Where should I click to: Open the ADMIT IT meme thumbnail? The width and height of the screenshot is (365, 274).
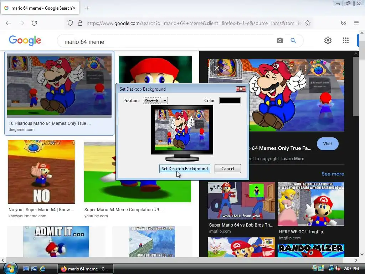(56, 242)
